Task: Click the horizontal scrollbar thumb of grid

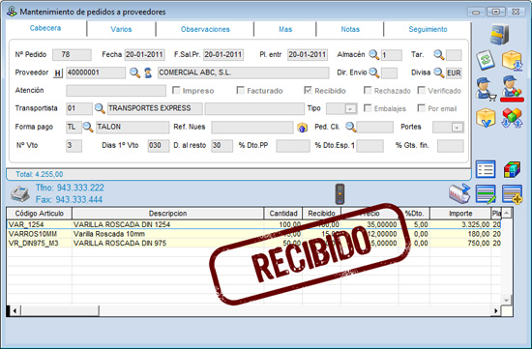Action: pos(60,310)
